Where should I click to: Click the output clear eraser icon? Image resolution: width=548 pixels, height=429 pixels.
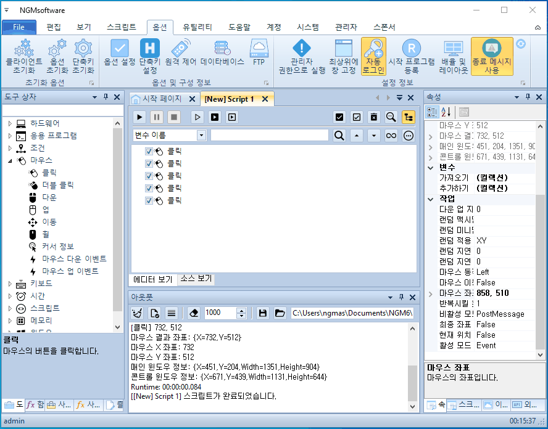pyautogui.click(x=194, y=313)
